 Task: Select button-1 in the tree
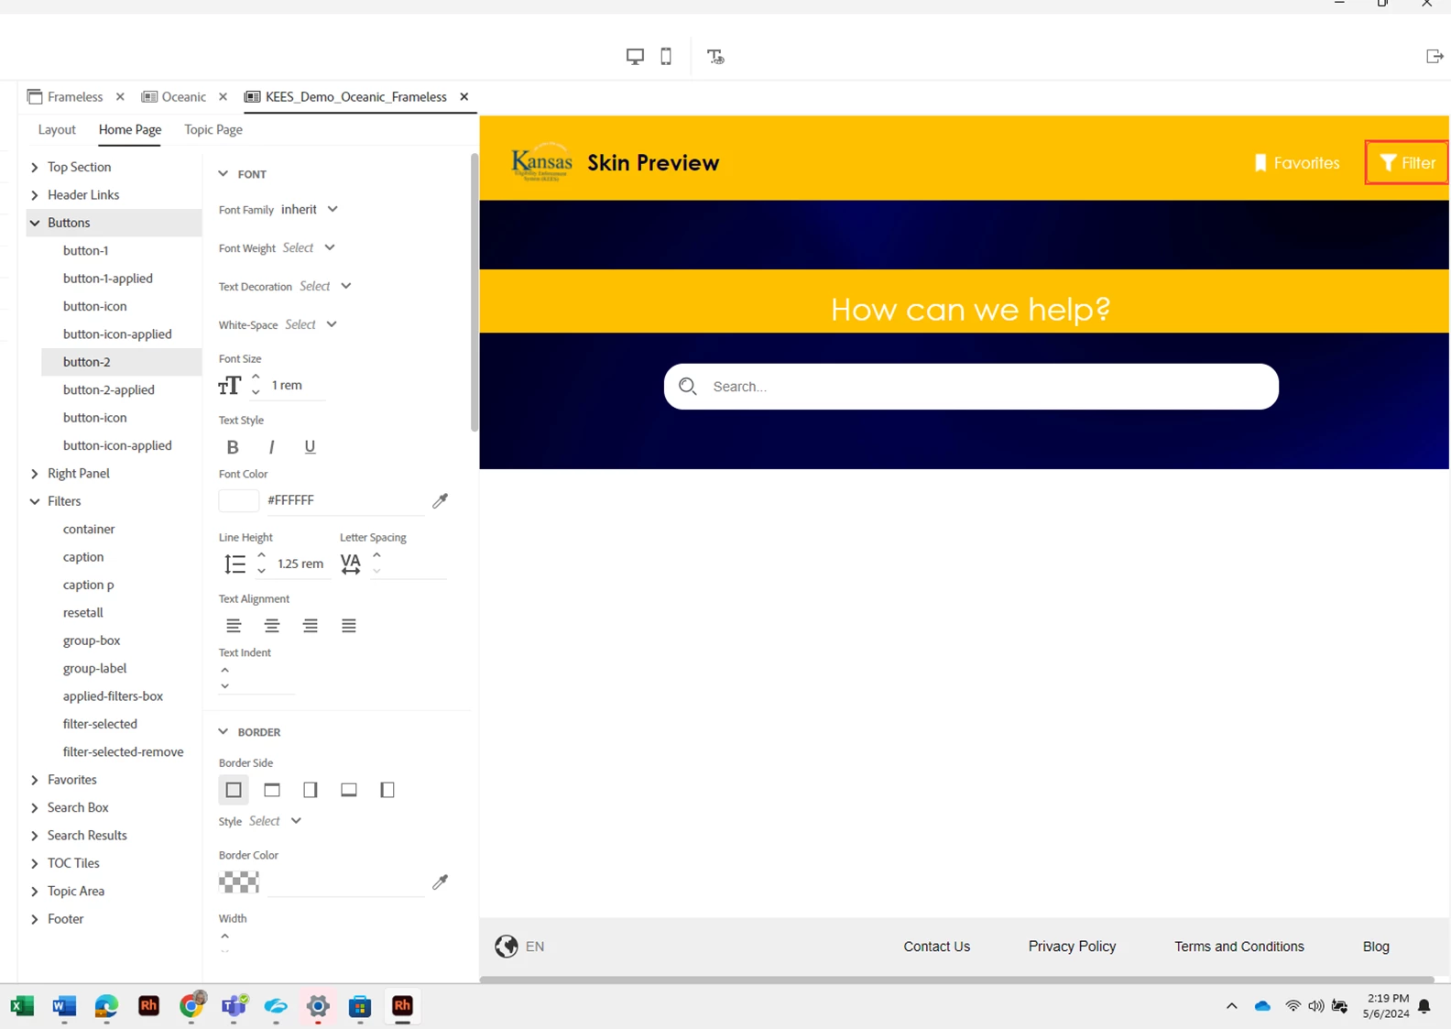click(86, 250)
